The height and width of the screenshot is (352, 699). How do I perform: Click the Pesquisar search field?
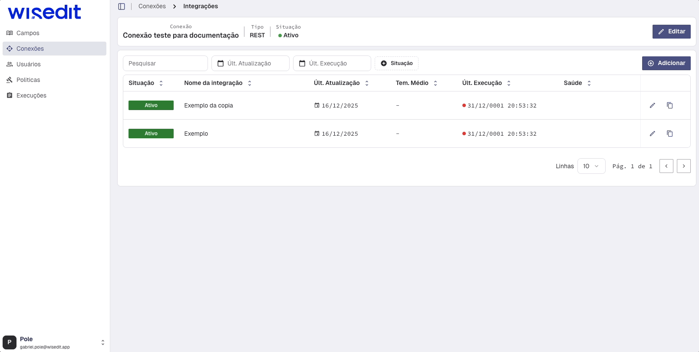(x=165, y=63)
